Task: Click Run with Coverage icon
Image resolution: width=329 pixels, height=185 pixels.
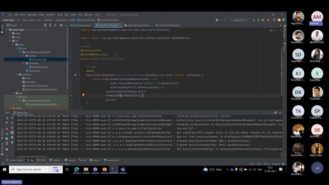Action: (263, 20)
